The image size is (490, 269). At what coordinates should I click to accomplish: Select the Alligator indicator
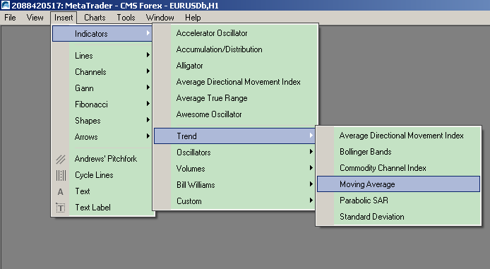[x=236, y=66]
